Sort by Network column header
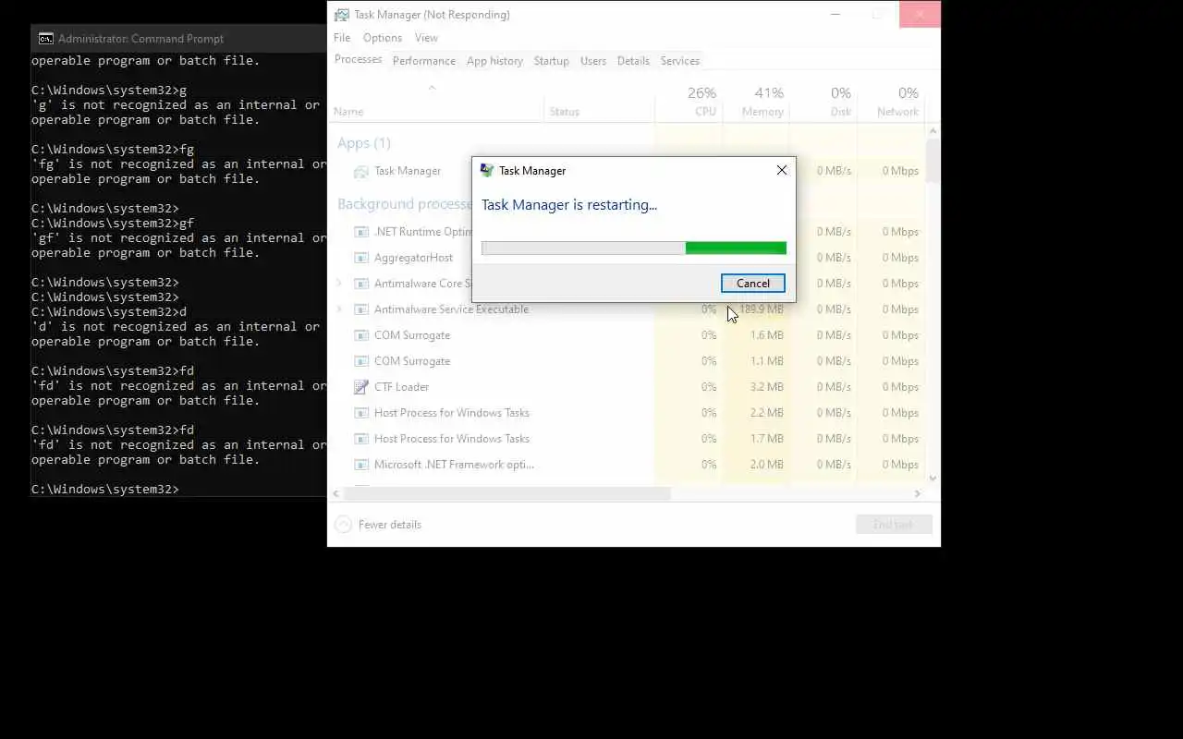Screen dimensions: 1183x739 tap(891, 102)
